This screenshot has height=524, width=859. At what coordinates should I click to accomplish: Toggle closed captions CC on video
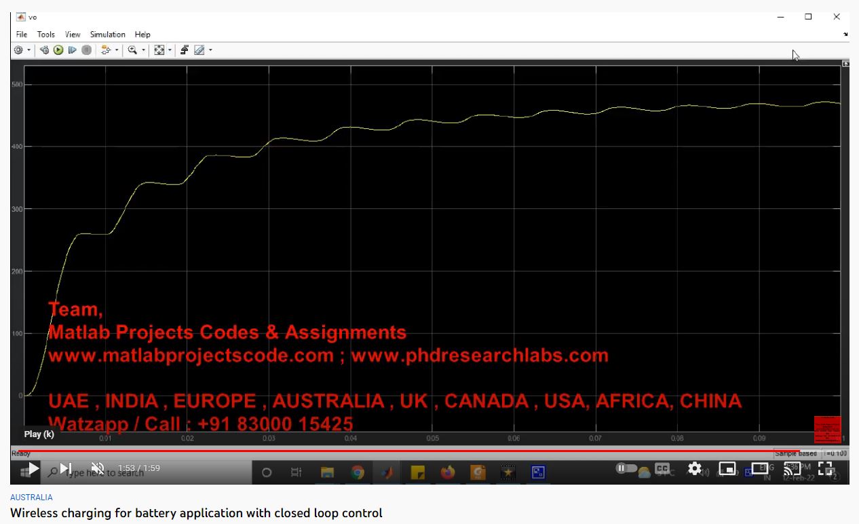pyautogui.click(x=662, y=468)
